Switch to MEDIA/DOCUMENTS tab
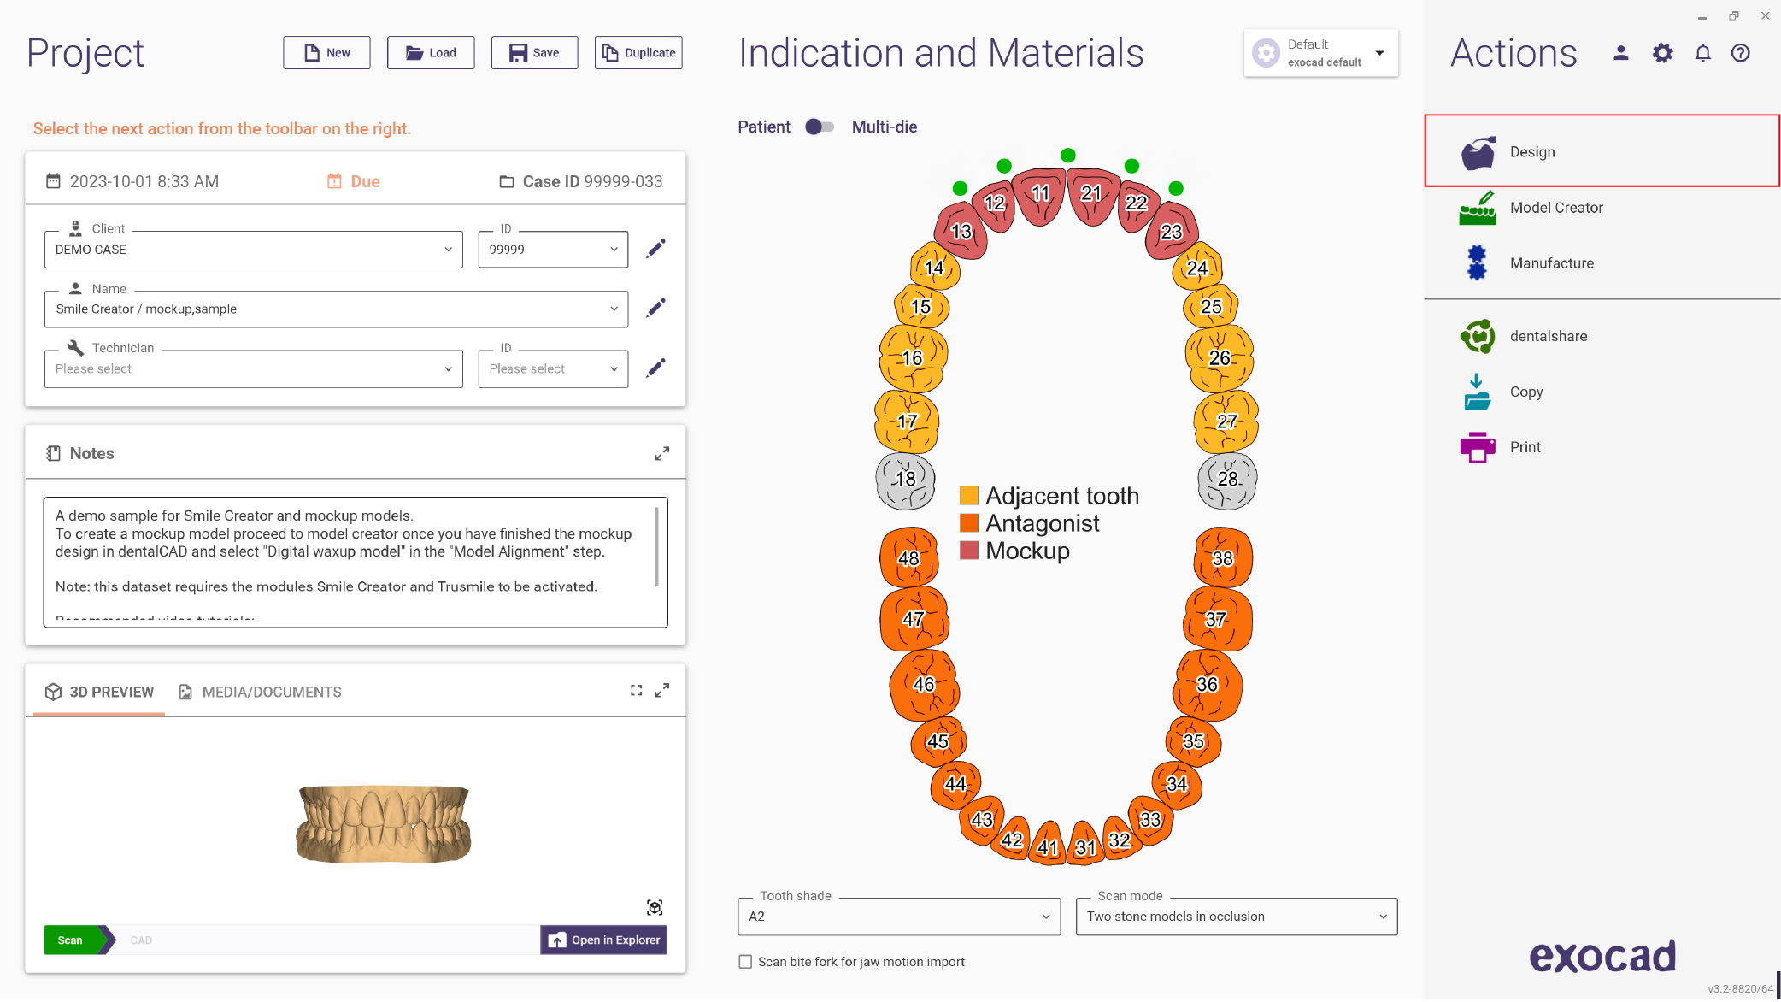Image resolution: width=1781 pixels, height=1002 pixels. click(260, 692)
